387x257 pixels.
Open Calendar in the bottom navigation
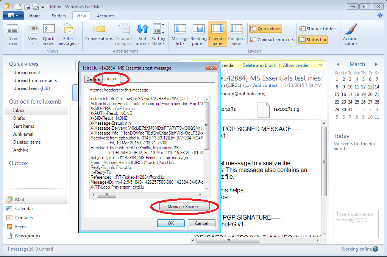[24, 209]
